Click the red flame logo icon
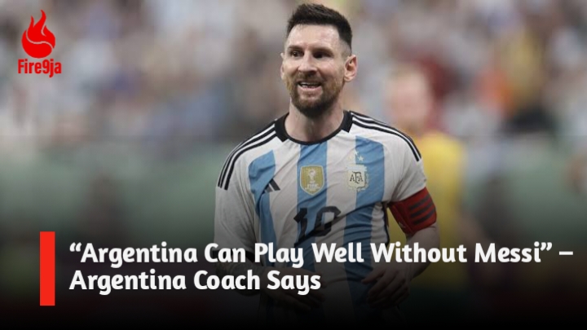 click(38, 34)
